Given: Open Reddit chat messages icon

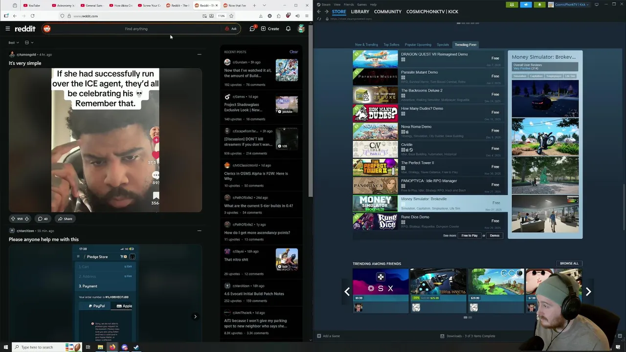Looking at the screenshot, I should [252, 29].
